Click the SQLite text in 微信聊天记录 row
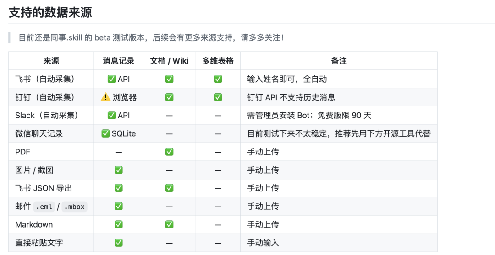495x255 pixels. click(124, 133)
